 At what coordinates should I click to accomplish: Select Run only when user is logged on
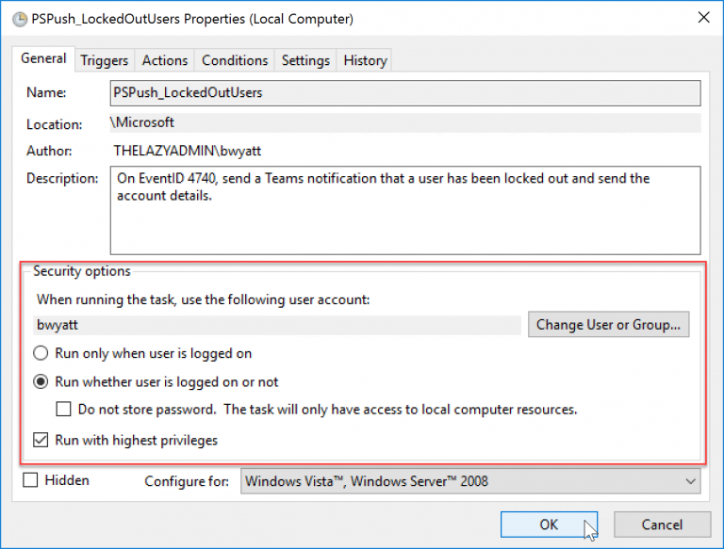click(x=41, y=353)
